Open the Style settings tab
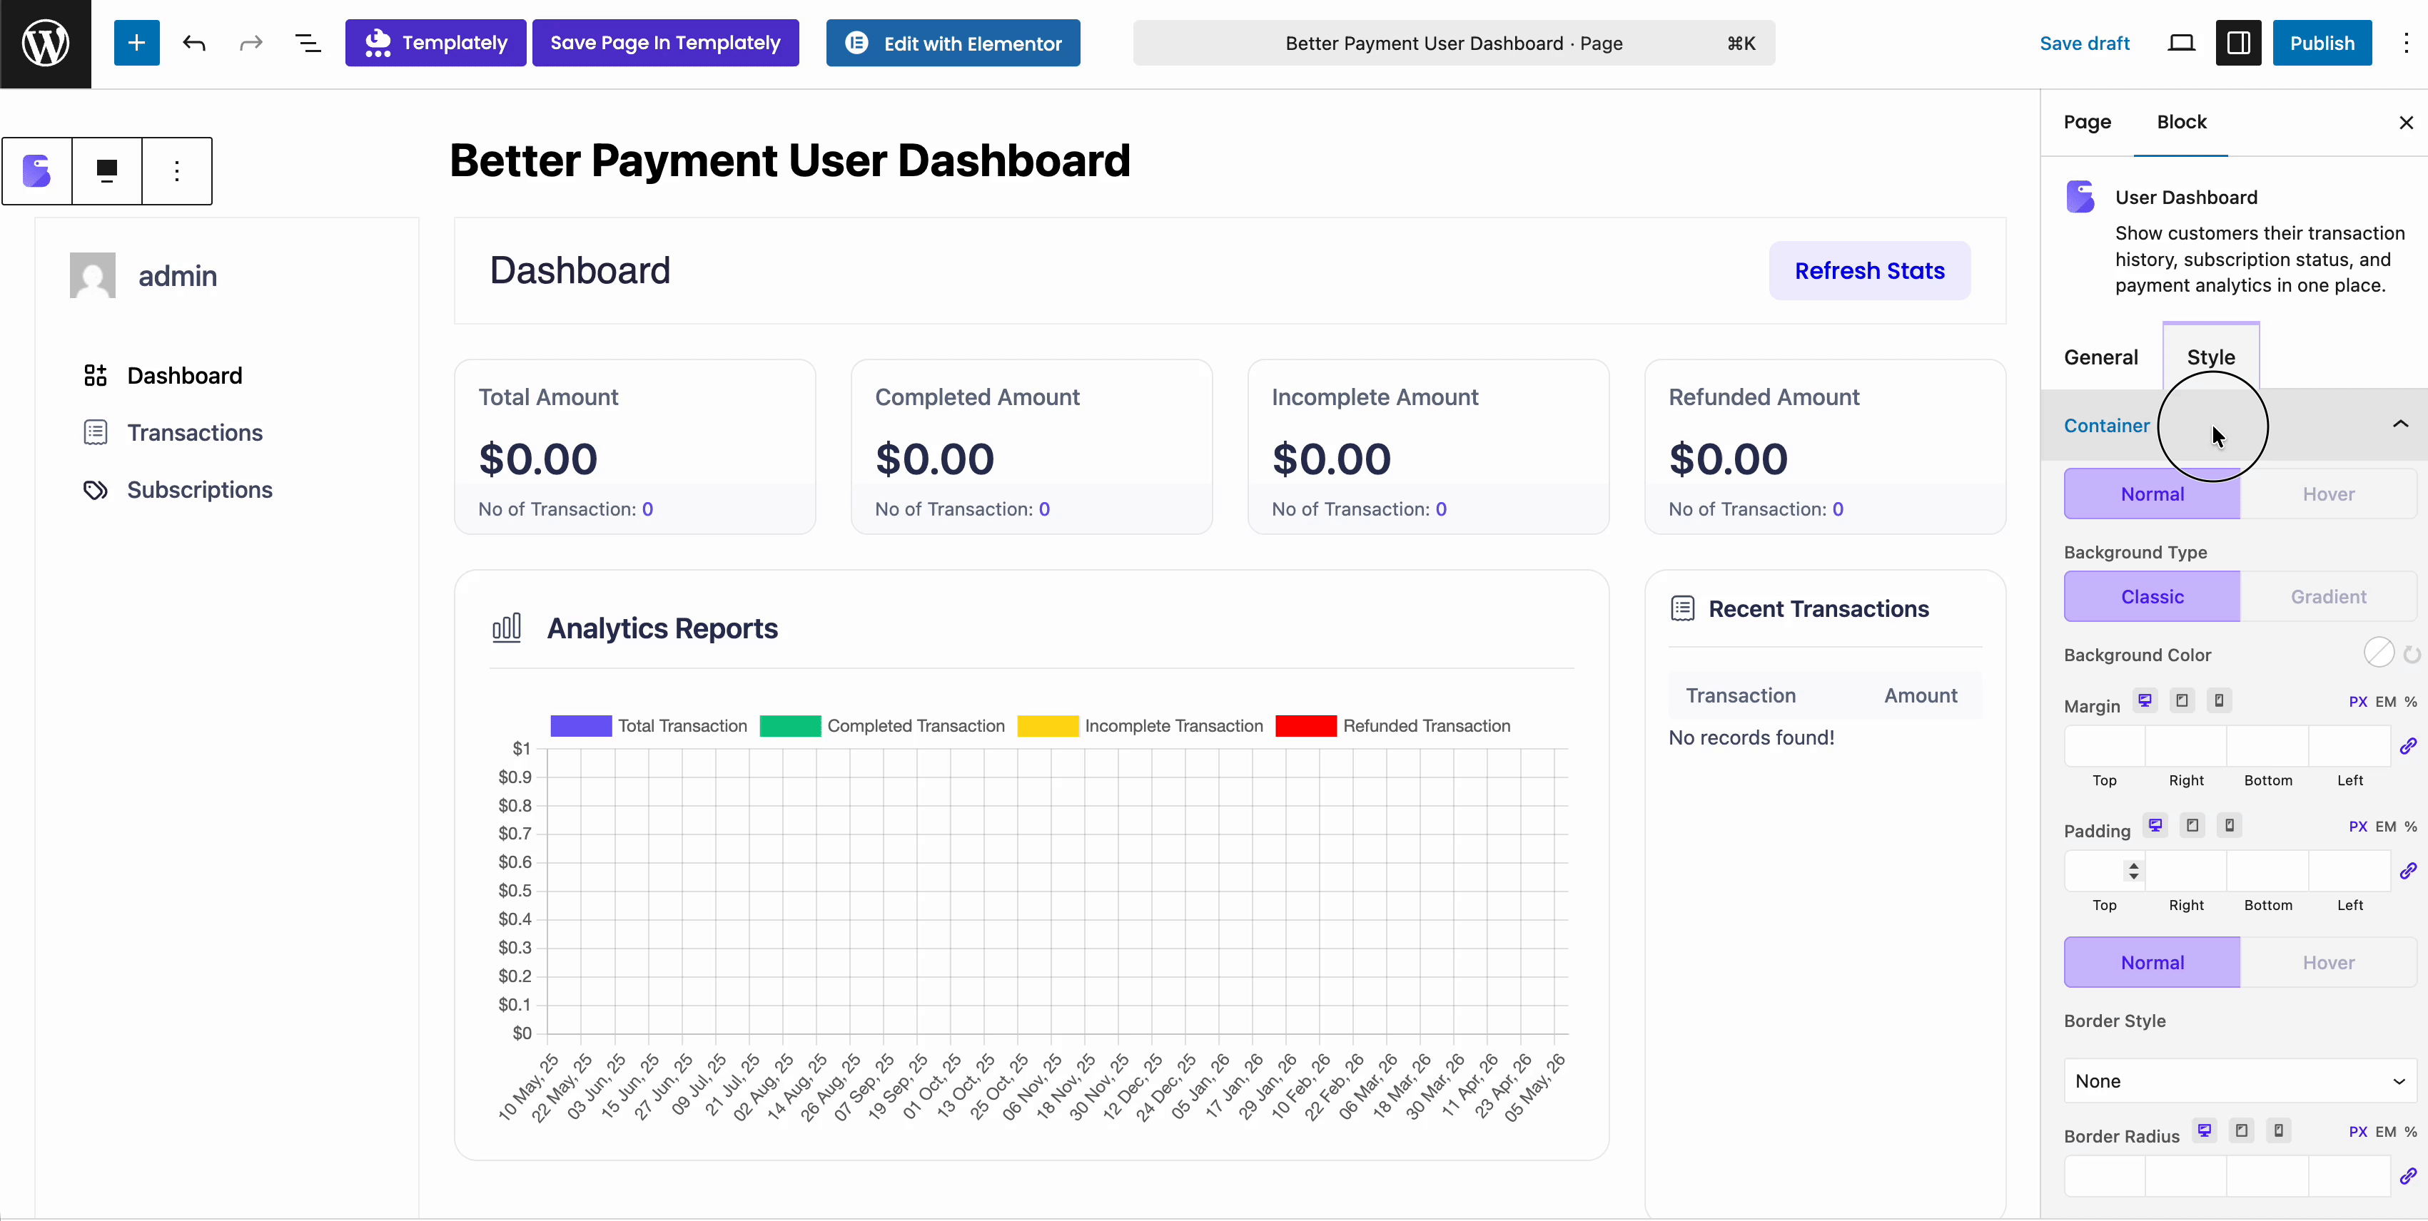 [x=2210, y=357]
